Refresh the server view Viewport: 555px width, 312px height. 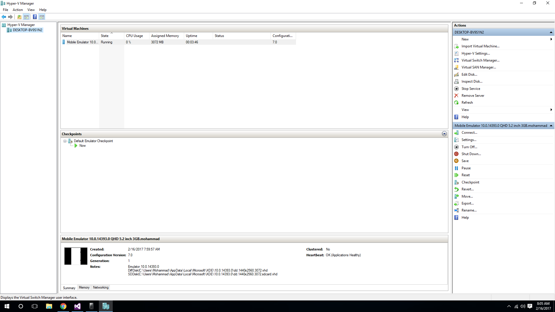[467, 103]
